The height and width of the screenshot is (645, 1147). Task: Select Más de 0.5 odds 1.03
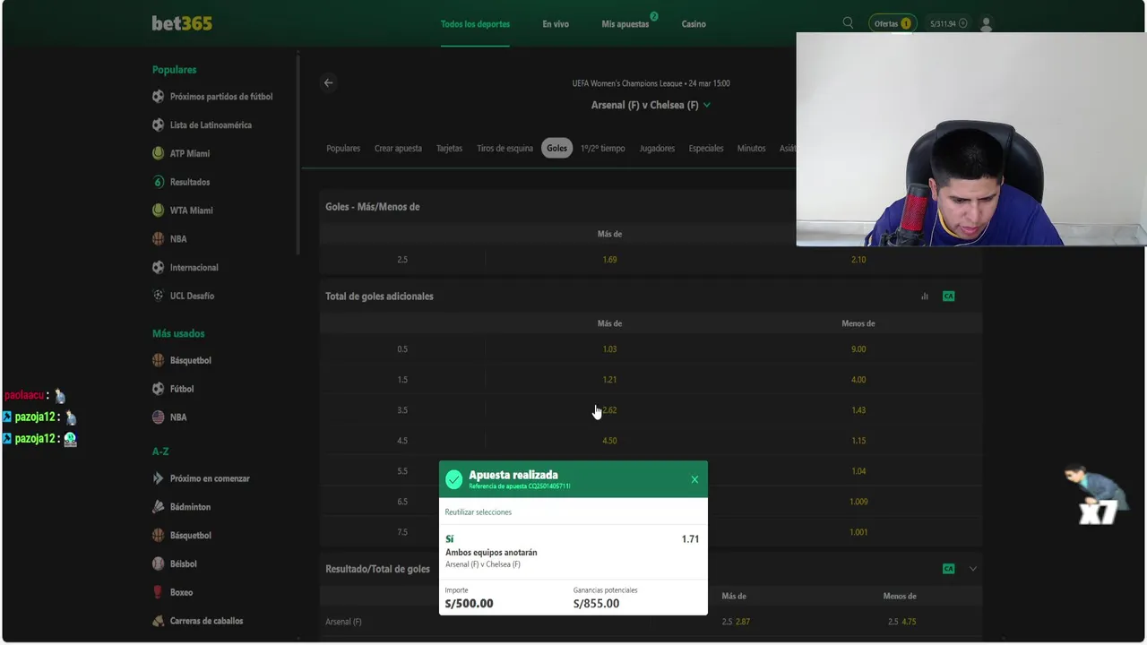609,349
